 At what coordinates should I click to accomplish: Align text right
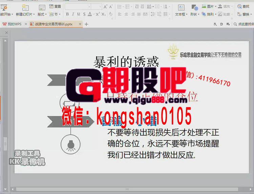tap(133, 14)
